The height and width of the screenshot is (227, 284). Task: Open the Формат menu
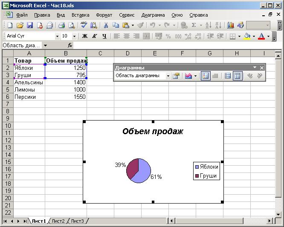click(x=104, y=15)
